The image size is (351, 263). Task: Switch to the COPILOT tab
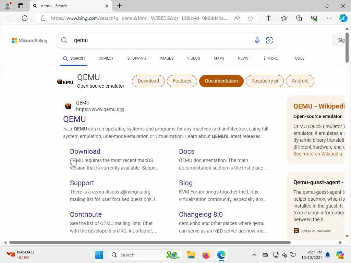pyautogui.click(x=106, y=58)
